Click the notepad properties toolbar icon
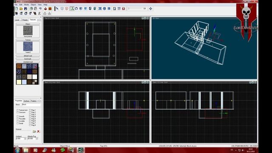 [x=114, y=8]
